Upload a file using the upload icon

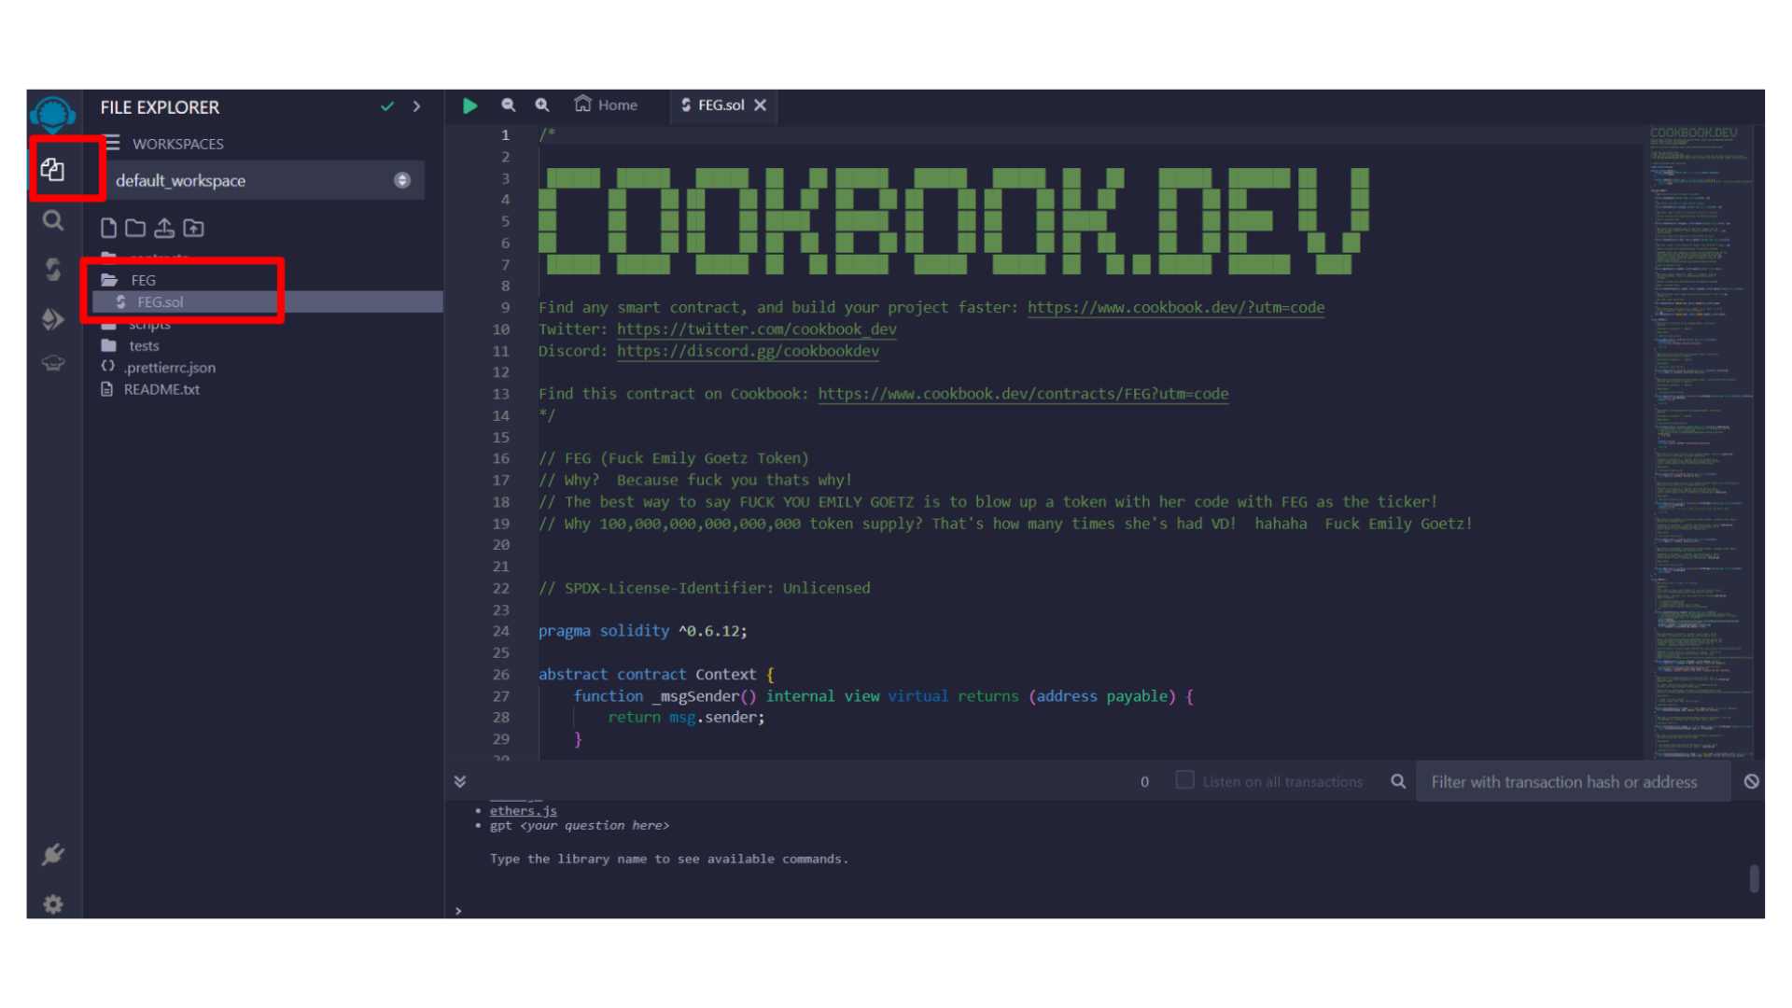pos(164,228)
